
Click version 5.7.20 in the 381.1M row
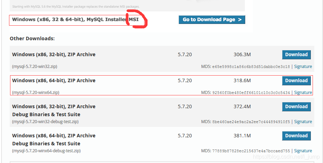pos(185,136)
